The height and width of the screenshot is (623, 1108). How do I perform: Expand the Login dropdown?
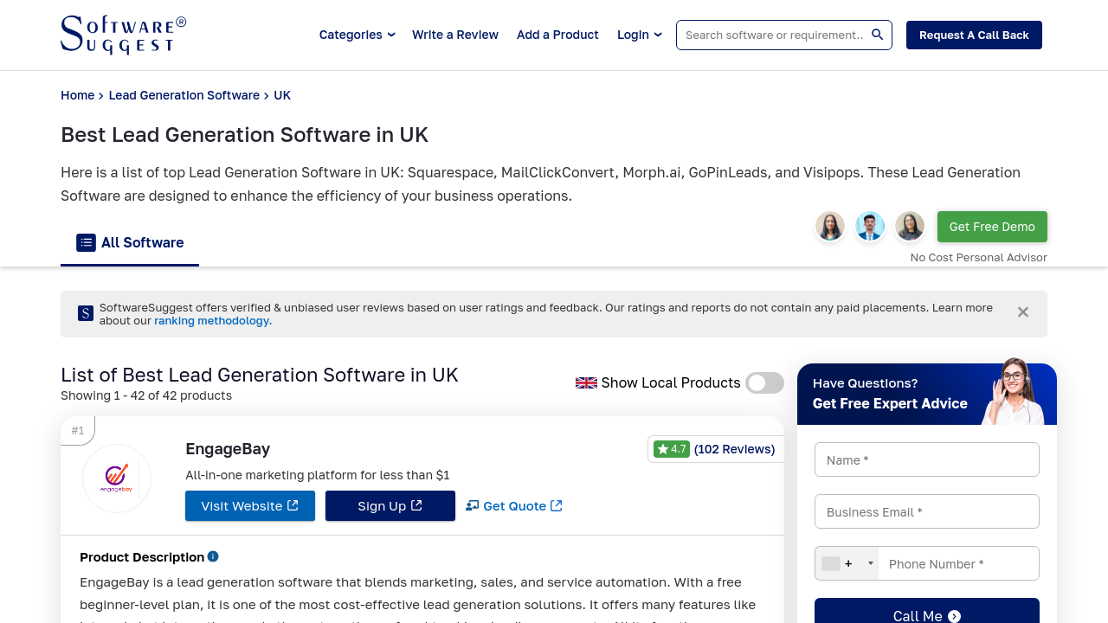coord(640,35)
